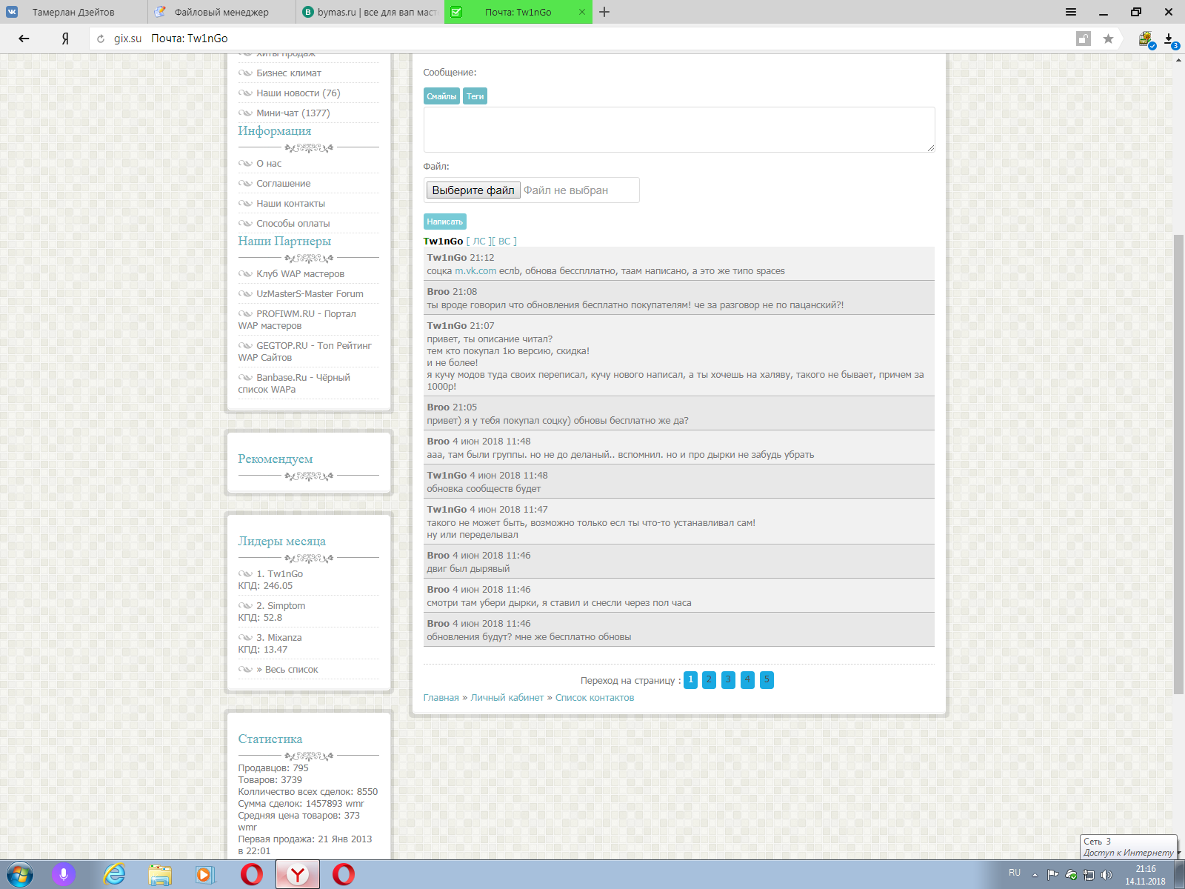Click the Теги tags button
This screenshot has width=1185, height=889.
(x=475, y=96)
